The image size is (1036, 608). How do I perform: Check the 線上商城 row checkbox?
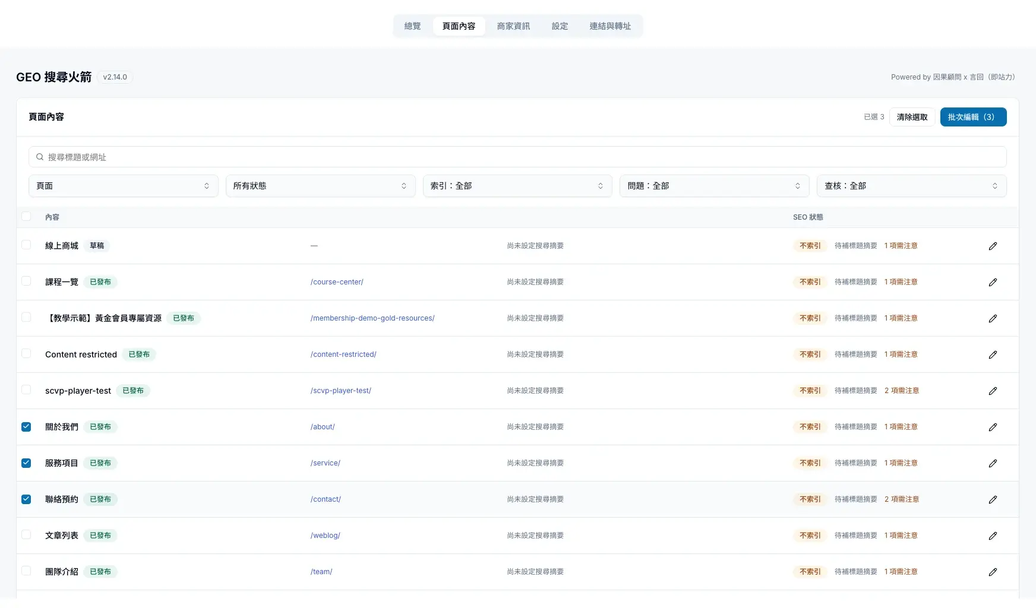26,245
